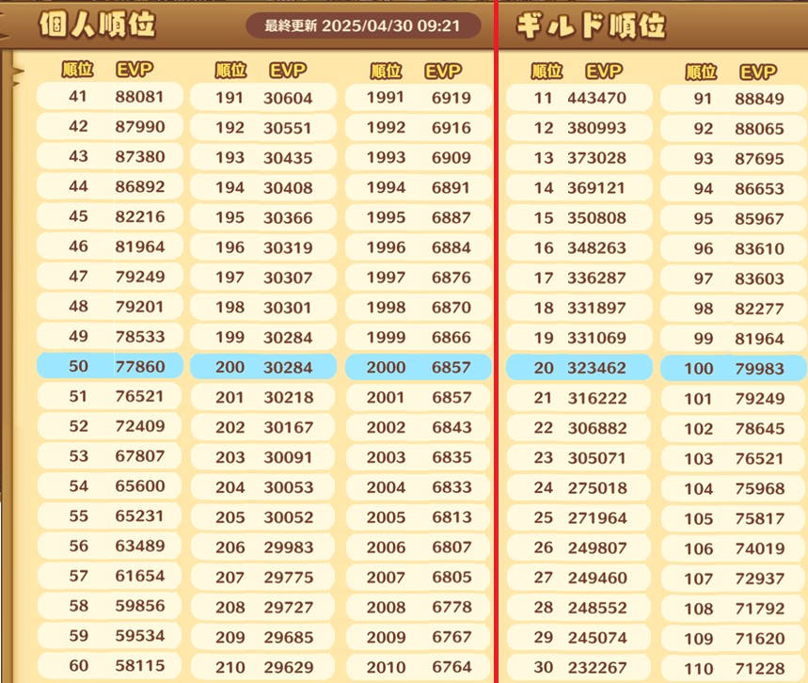The height and width of the screenshot is (683, 808).
Task: Click rank 42 row with EVP 87990
Action: coord(110,126)
